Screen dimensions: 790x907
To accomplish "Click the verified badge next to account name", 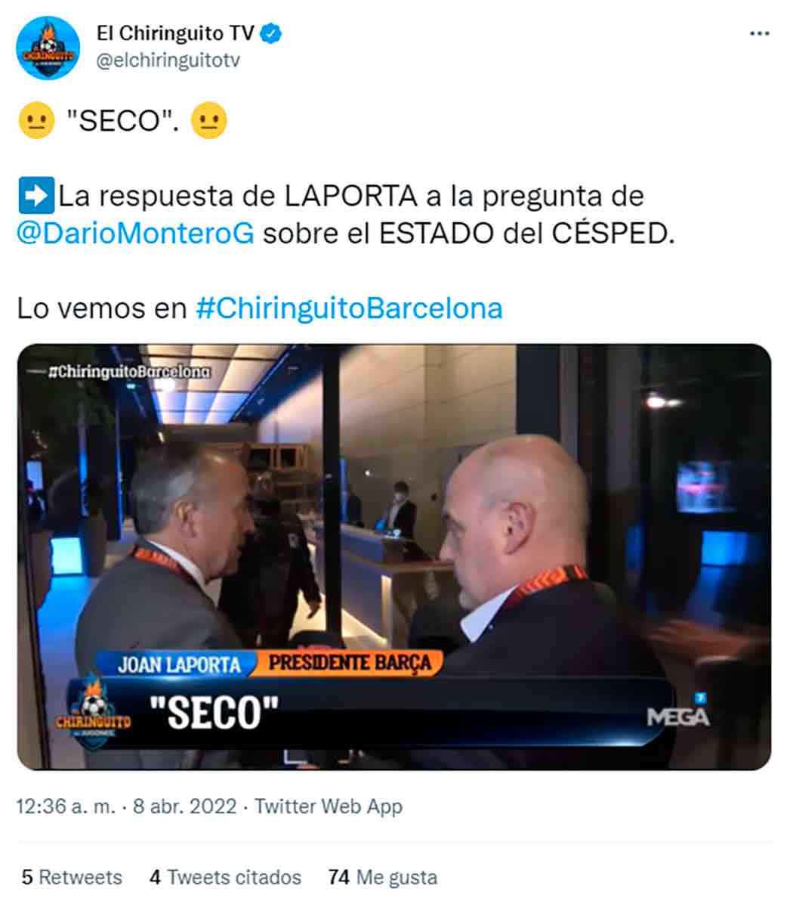I will [x=271, y=34].
